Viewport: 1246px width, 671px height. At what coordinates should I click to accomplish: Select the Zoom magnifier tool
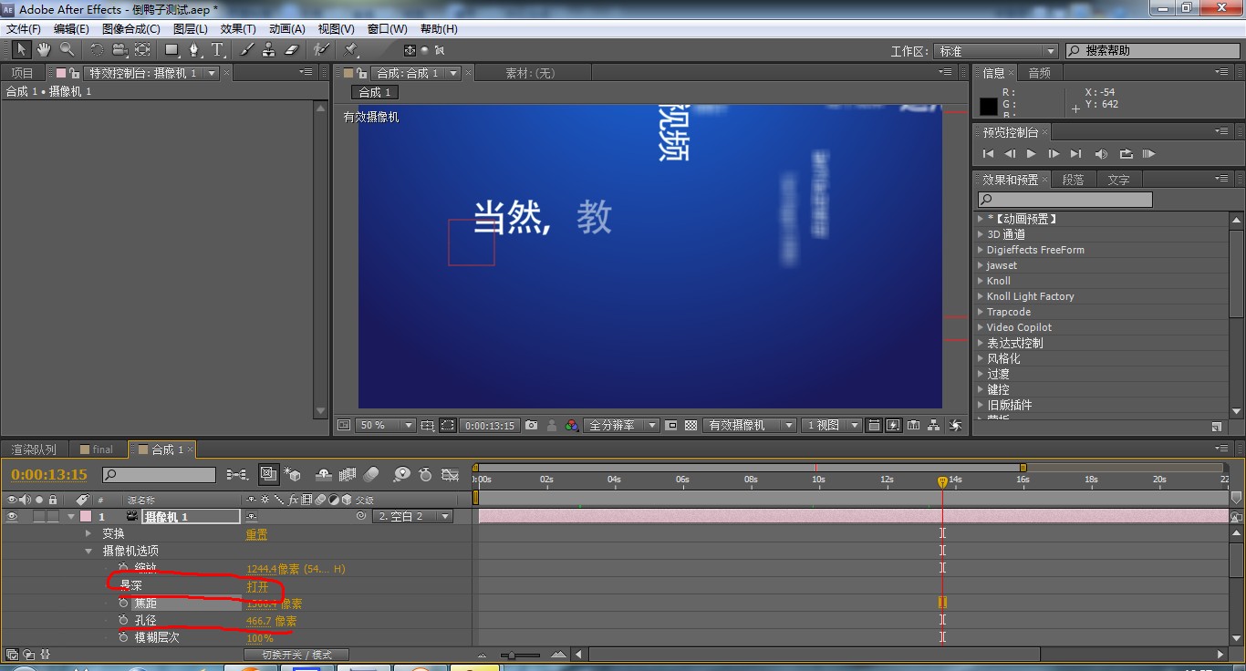(67, 49)
